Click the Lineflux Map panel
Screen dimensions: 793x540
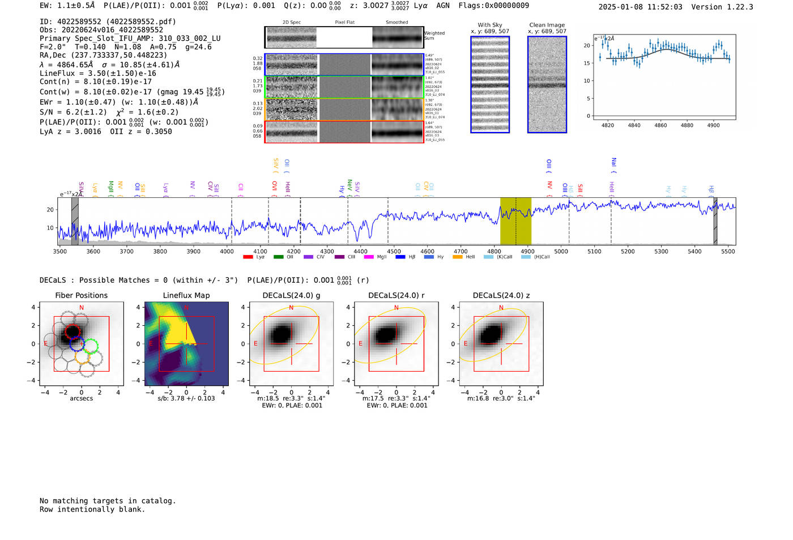point(186,344)
